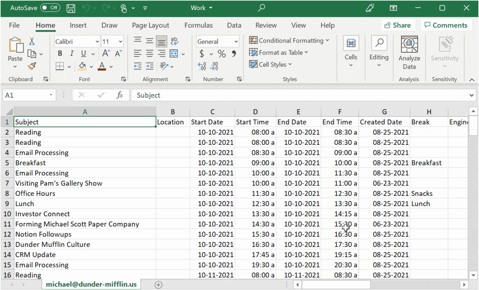This screenshot has height=290, width=479.
Task: Open Ribbon Display Options
Action: [393, 8]
